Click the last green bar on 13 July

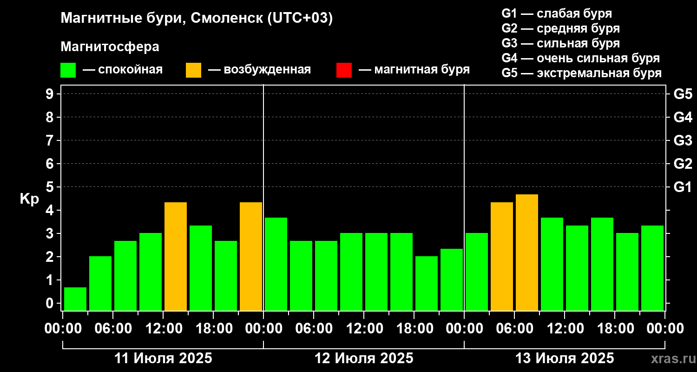pyautogui.click(x=652, y=268)
